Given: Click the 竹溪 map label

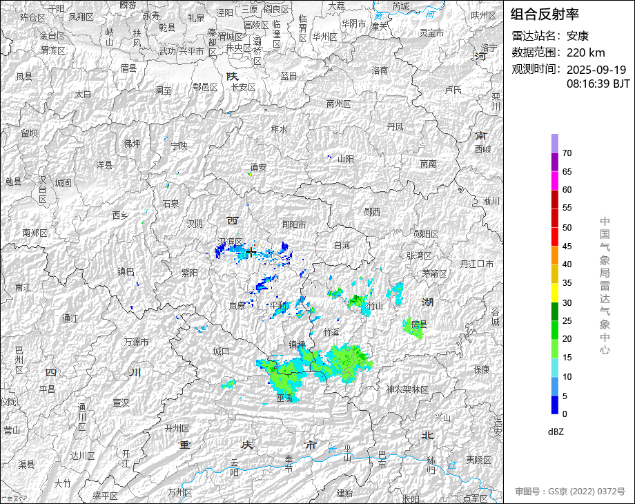Looking at the screenshot, I should (x=331, y=332).
